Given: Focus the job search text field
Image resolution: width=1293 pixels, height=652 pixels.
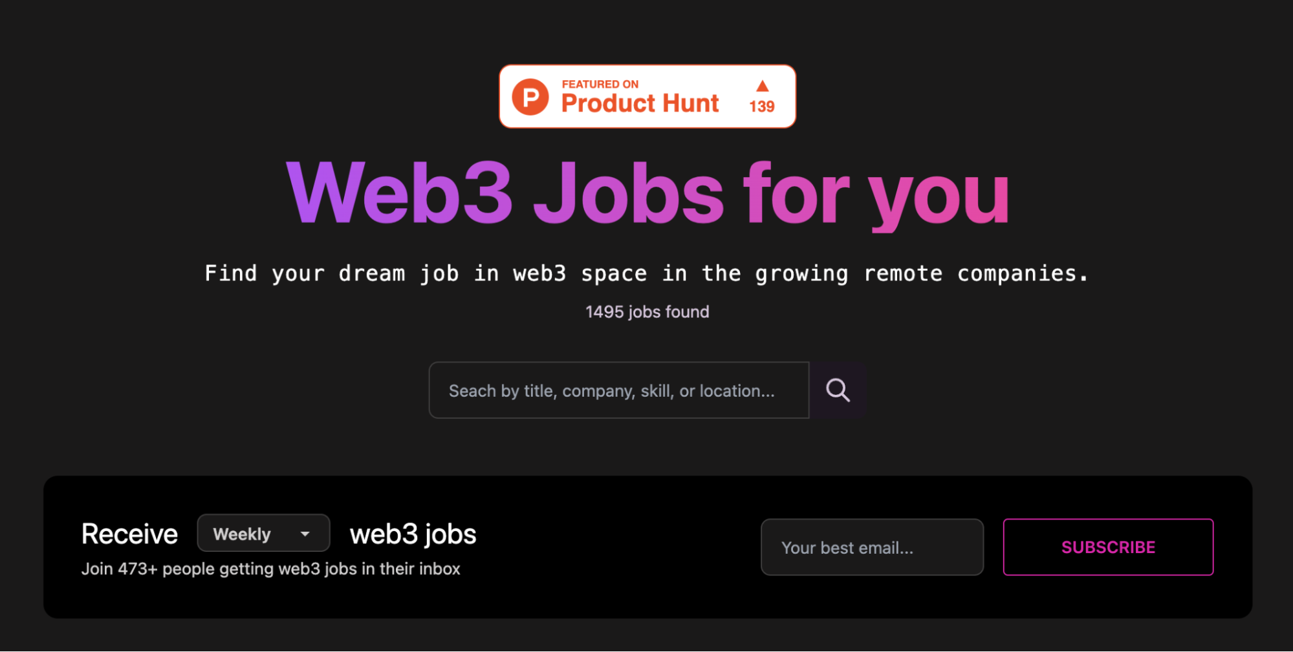Looking at the screenshot, I should (619, 390).
